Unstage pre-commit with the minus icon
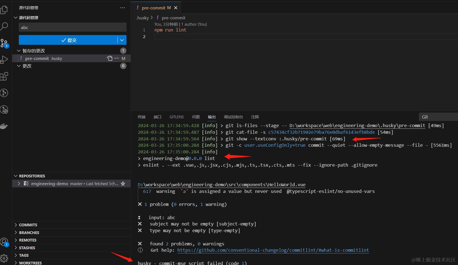458x265 pixels. [x=116, y=58]
